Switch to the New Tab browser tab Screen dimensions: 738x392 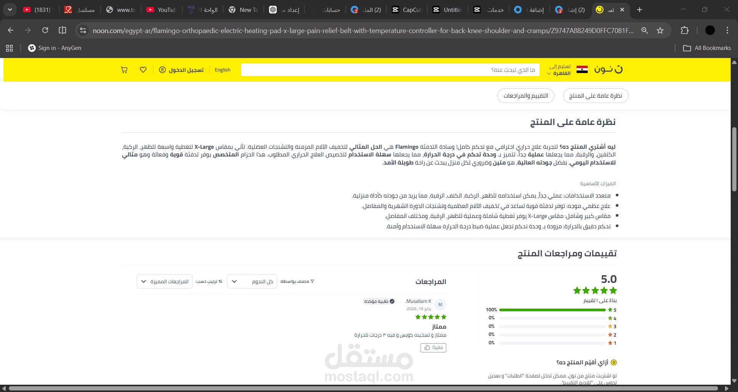243,10
